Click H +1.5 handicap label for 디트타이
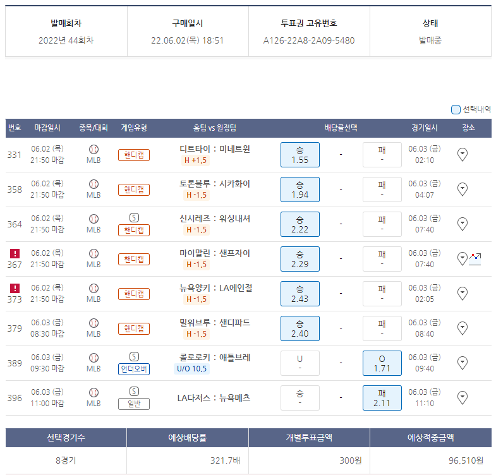The width and height of the screenshot is (496, 475). (x=195, y=160)
